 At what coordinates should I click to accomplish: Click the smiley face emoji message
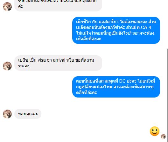pyautogui.click(x=155, y=131)
